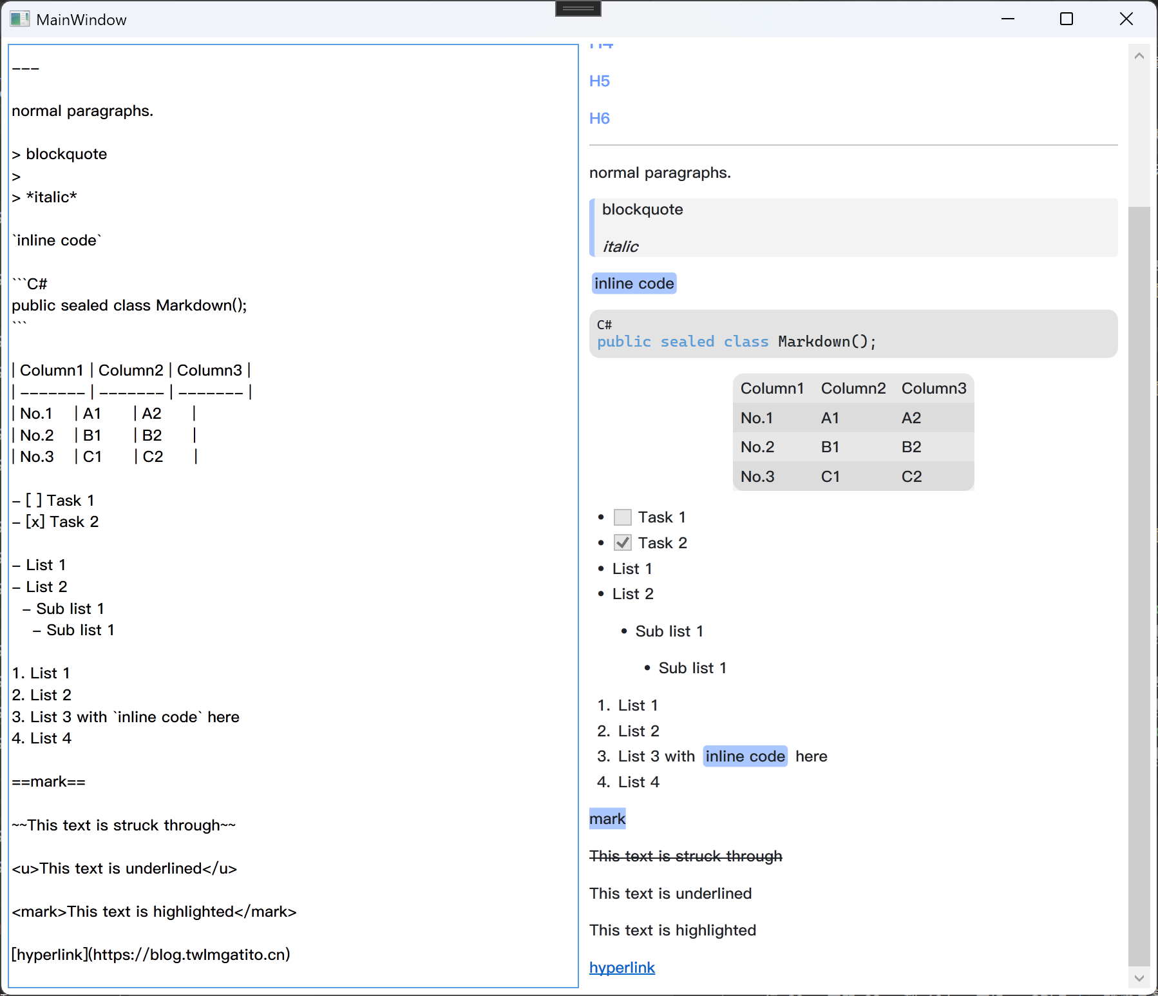This screenshot has height=996, width=1158.
Task: Click table cell 'C2' in preview
Action: pyautogui.click(x=911, y=477)
